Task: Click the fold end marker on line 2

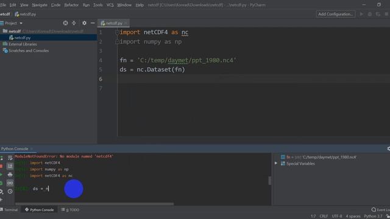Action: tap(117, 42)
